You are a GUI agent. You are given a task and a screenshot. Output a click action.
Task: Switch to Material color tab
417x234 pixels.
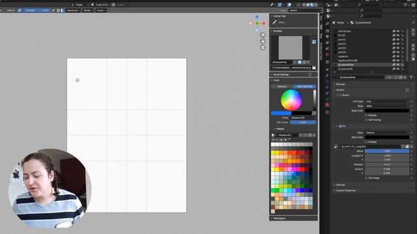click(282, 86)
